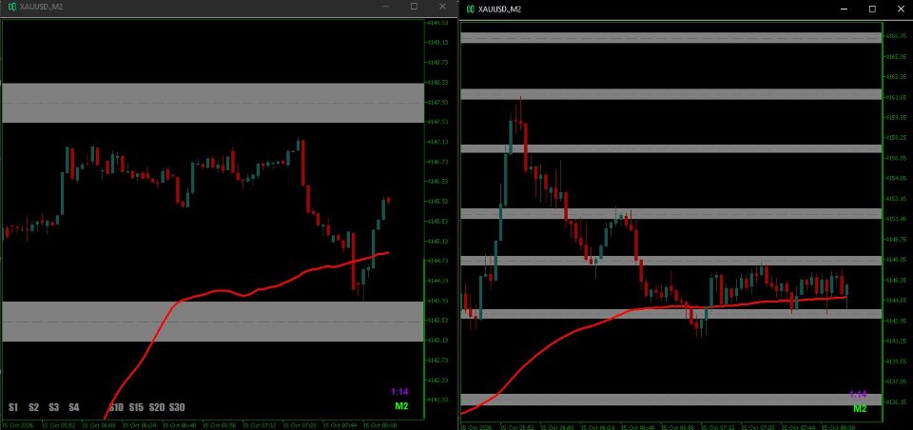
Task: Close the right XAUUSD chart window
Action: pyautogui.click(x=900, y=9)
